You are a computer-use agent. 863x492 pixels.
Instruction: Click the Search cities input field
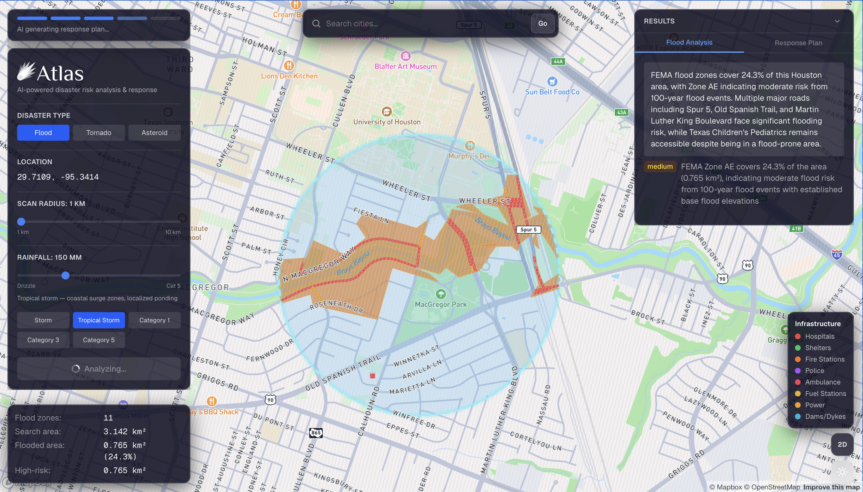[x=388, y=24]
